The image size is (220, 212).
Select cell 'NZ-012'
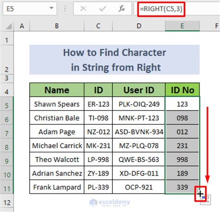tap(98, 131)
